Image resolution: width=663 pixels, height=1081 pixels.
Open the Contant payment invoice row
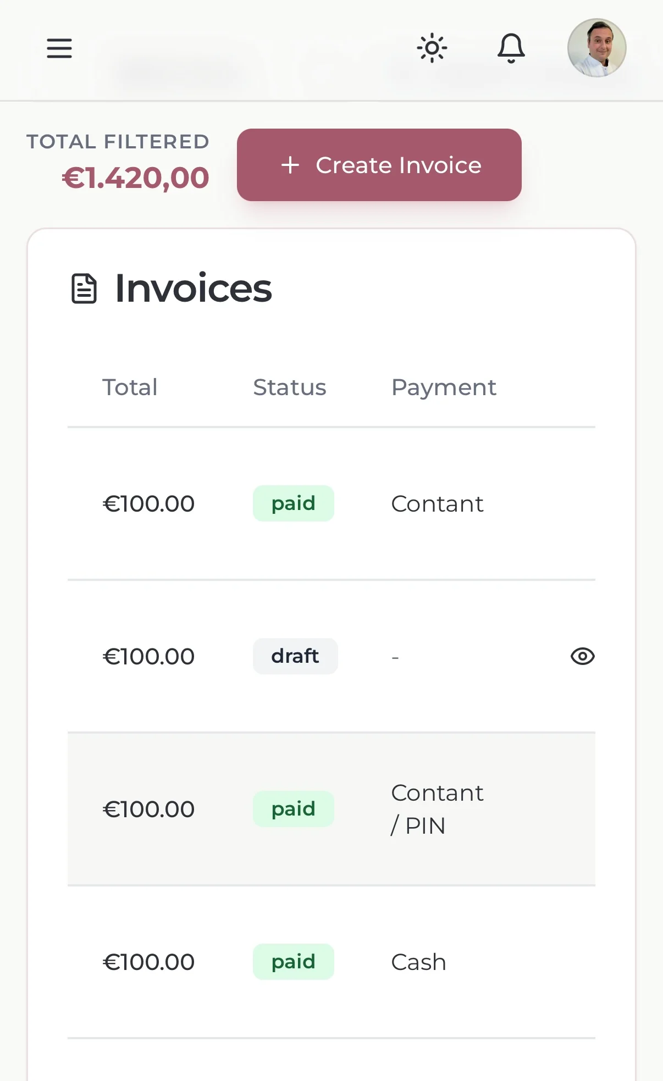click(437, 503)
